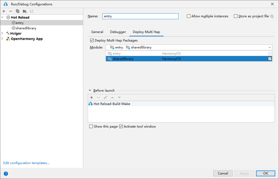Create a new configuration folder
Image resolution: width=279 pixels, height=179 pixels.
click(25, 11)
